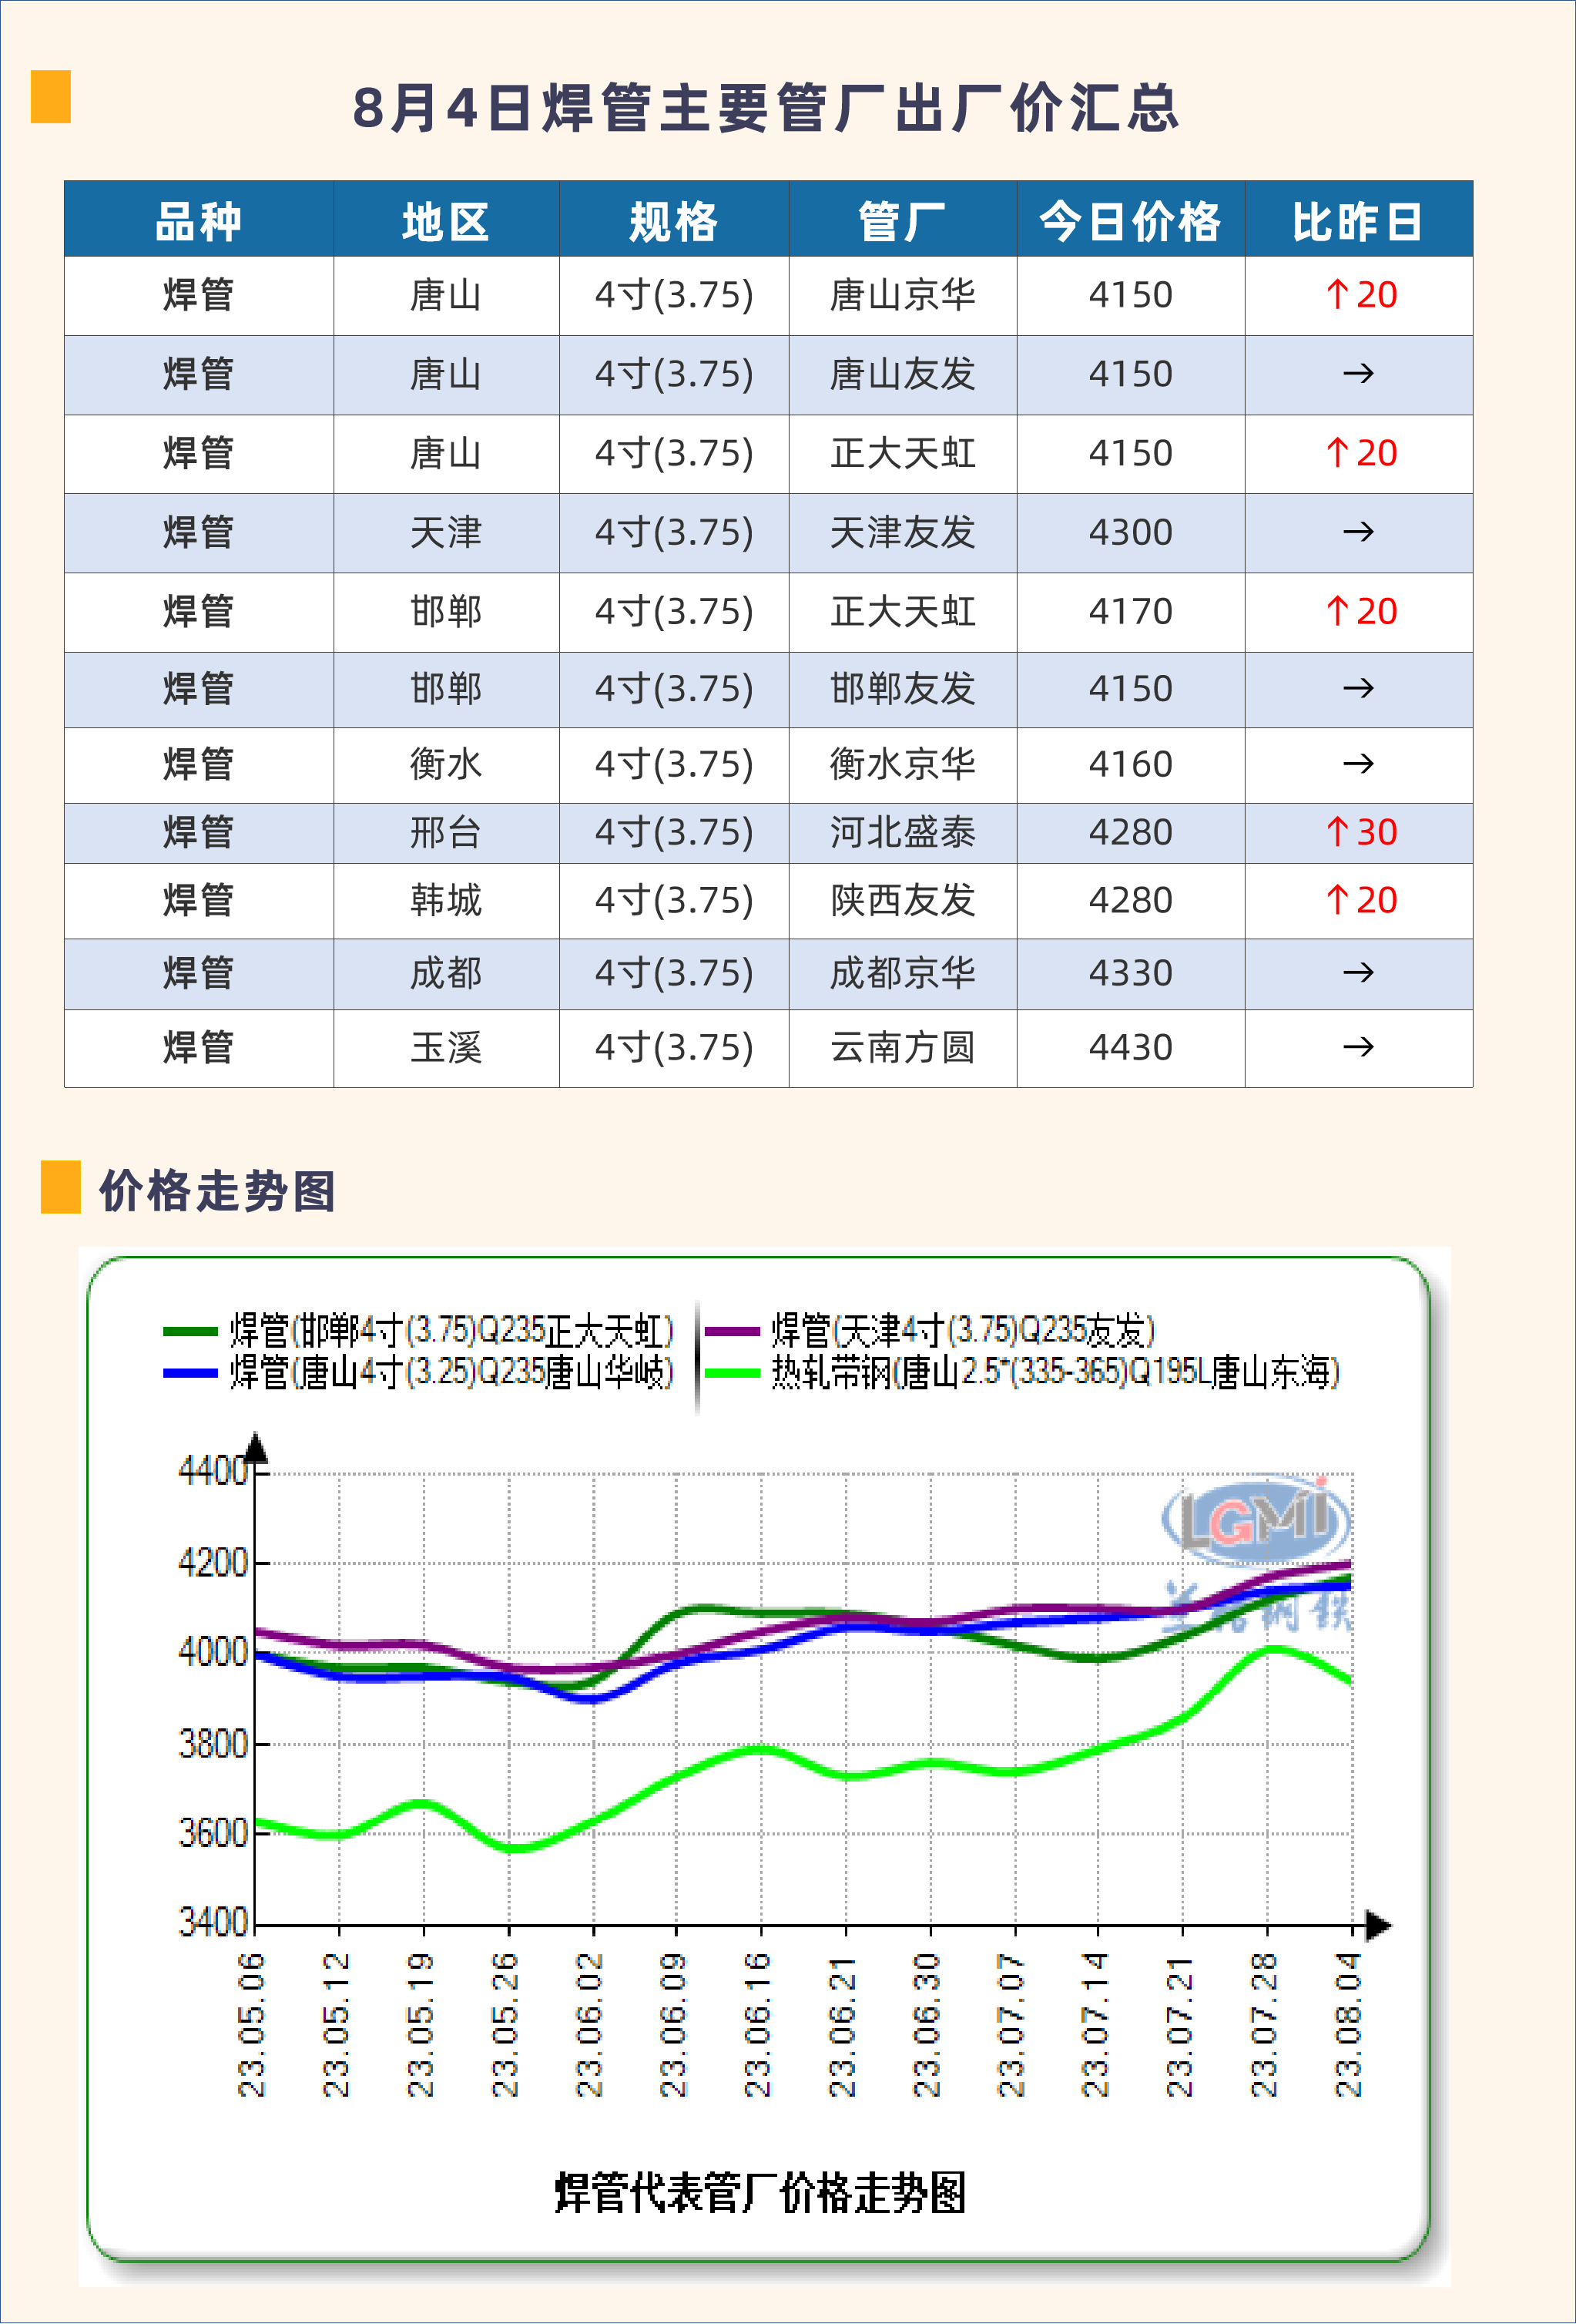Click the 4400 value on the y-axis
This screenshot has height=2324, width=1576.
tap(212, 1471)
